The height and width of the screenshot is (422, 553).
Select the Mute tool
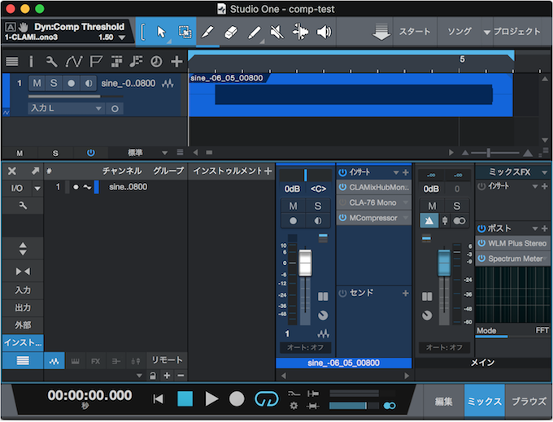coord(277,33)
